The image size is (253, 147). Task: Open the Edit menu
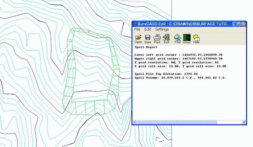[x=148, y=29]
